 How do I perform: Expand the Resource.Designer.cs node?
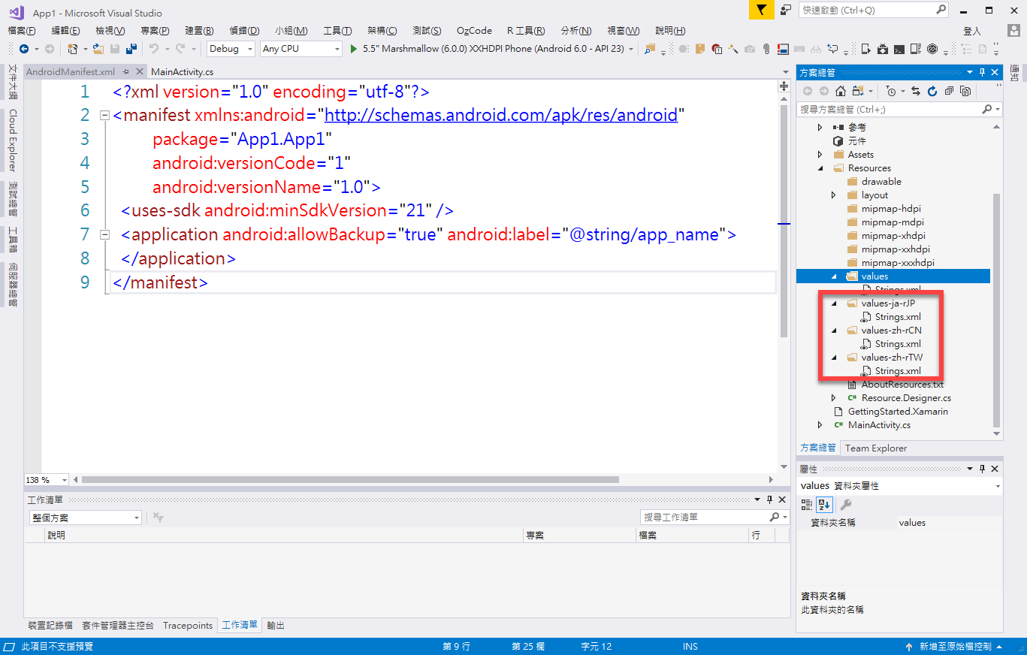[x=834, y=398]
